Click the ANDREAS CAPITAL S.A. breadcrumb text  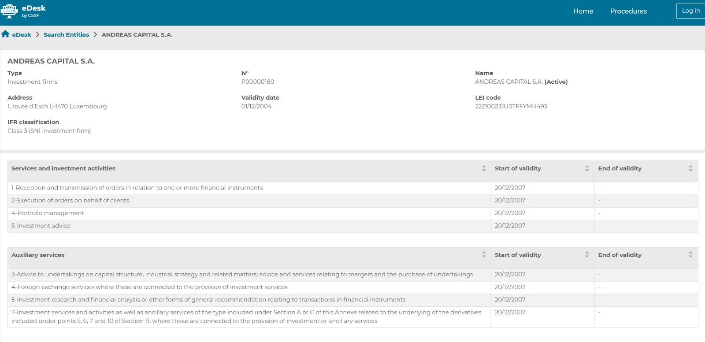(137, 34)
